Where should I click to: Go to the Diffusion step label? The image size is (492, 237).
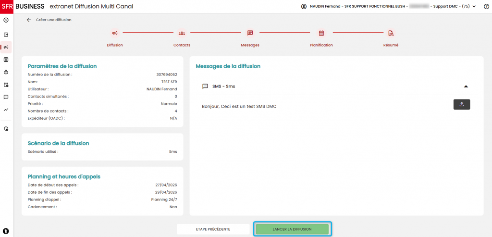pyautogui.click(x=115, y=45)
